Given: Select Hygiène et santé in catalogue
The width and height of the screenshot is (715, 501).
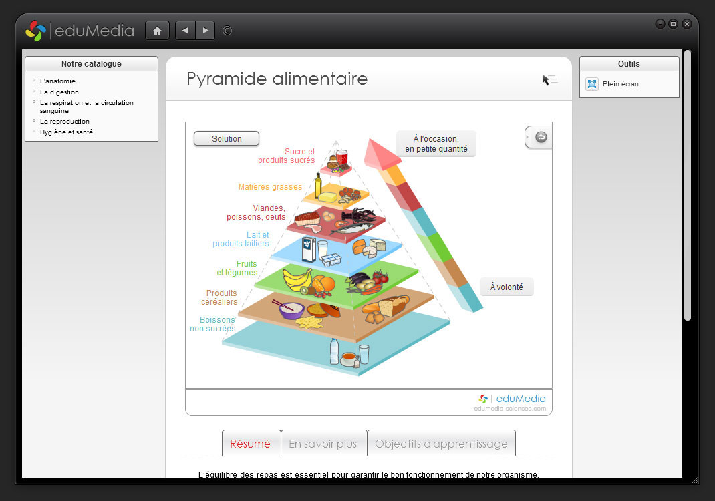Looking at the screenshot, I should (x=66, y=132).
